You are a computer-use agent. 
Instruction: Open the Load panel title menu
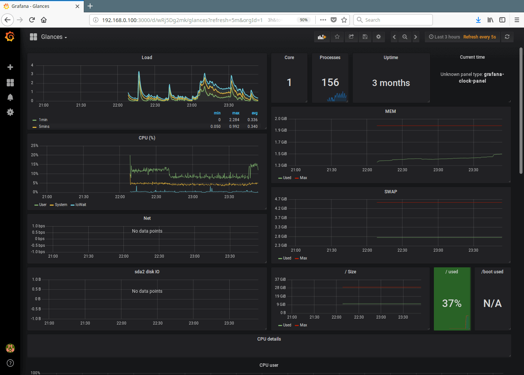coord(147,58)
